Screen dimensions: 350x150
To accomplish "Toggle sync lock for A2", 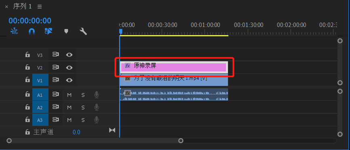I will click(x=56, y=107).
